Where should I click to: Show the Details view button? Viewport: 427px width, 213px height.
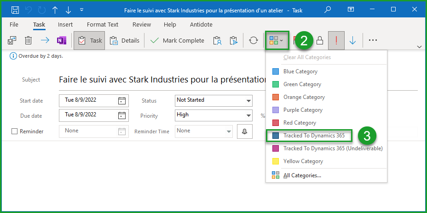click(125, 40)
